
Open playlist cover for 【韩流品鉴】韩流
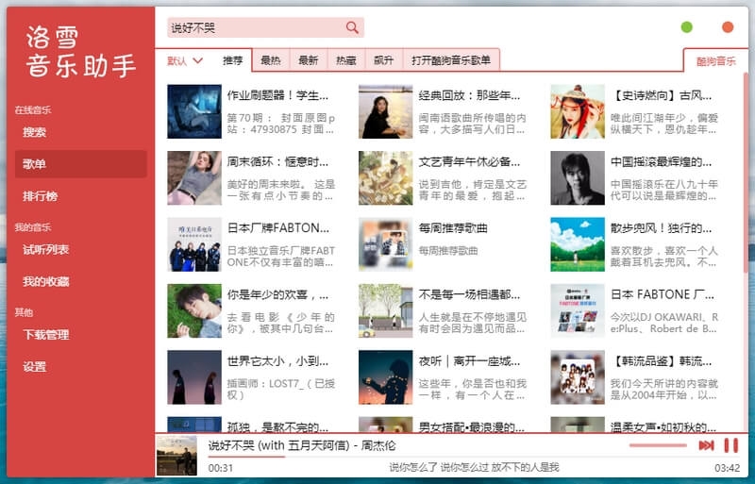[578, 377]
